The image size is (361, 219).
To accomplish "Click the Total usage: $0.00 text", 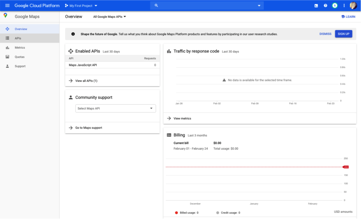I will tap(226, 149).
